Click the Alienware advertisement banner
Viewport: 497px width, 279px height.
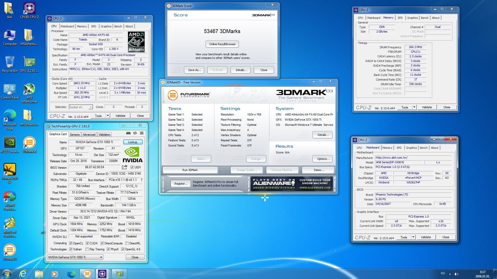click(x=292, y=184)
